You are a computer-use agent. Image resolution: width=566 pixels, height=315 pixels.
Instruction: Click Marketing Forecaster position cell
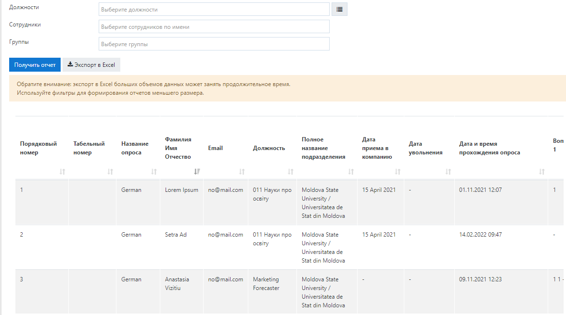(266, 284)
